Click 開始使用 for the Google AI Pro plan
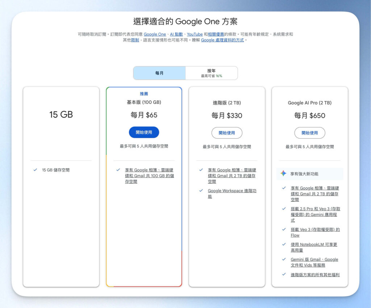 309,133
